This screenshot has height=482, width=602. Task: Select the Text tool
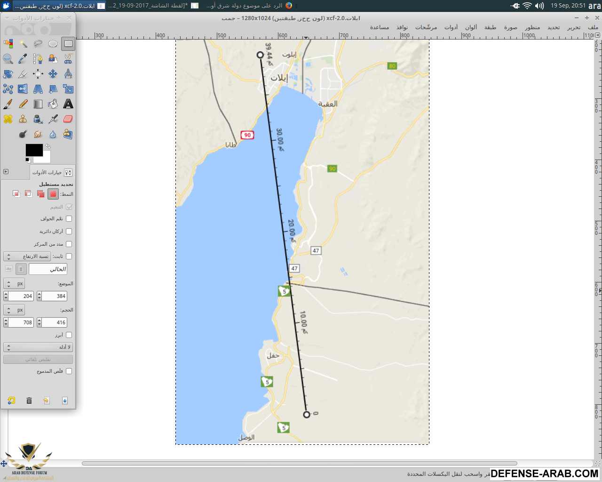[68, 104]
